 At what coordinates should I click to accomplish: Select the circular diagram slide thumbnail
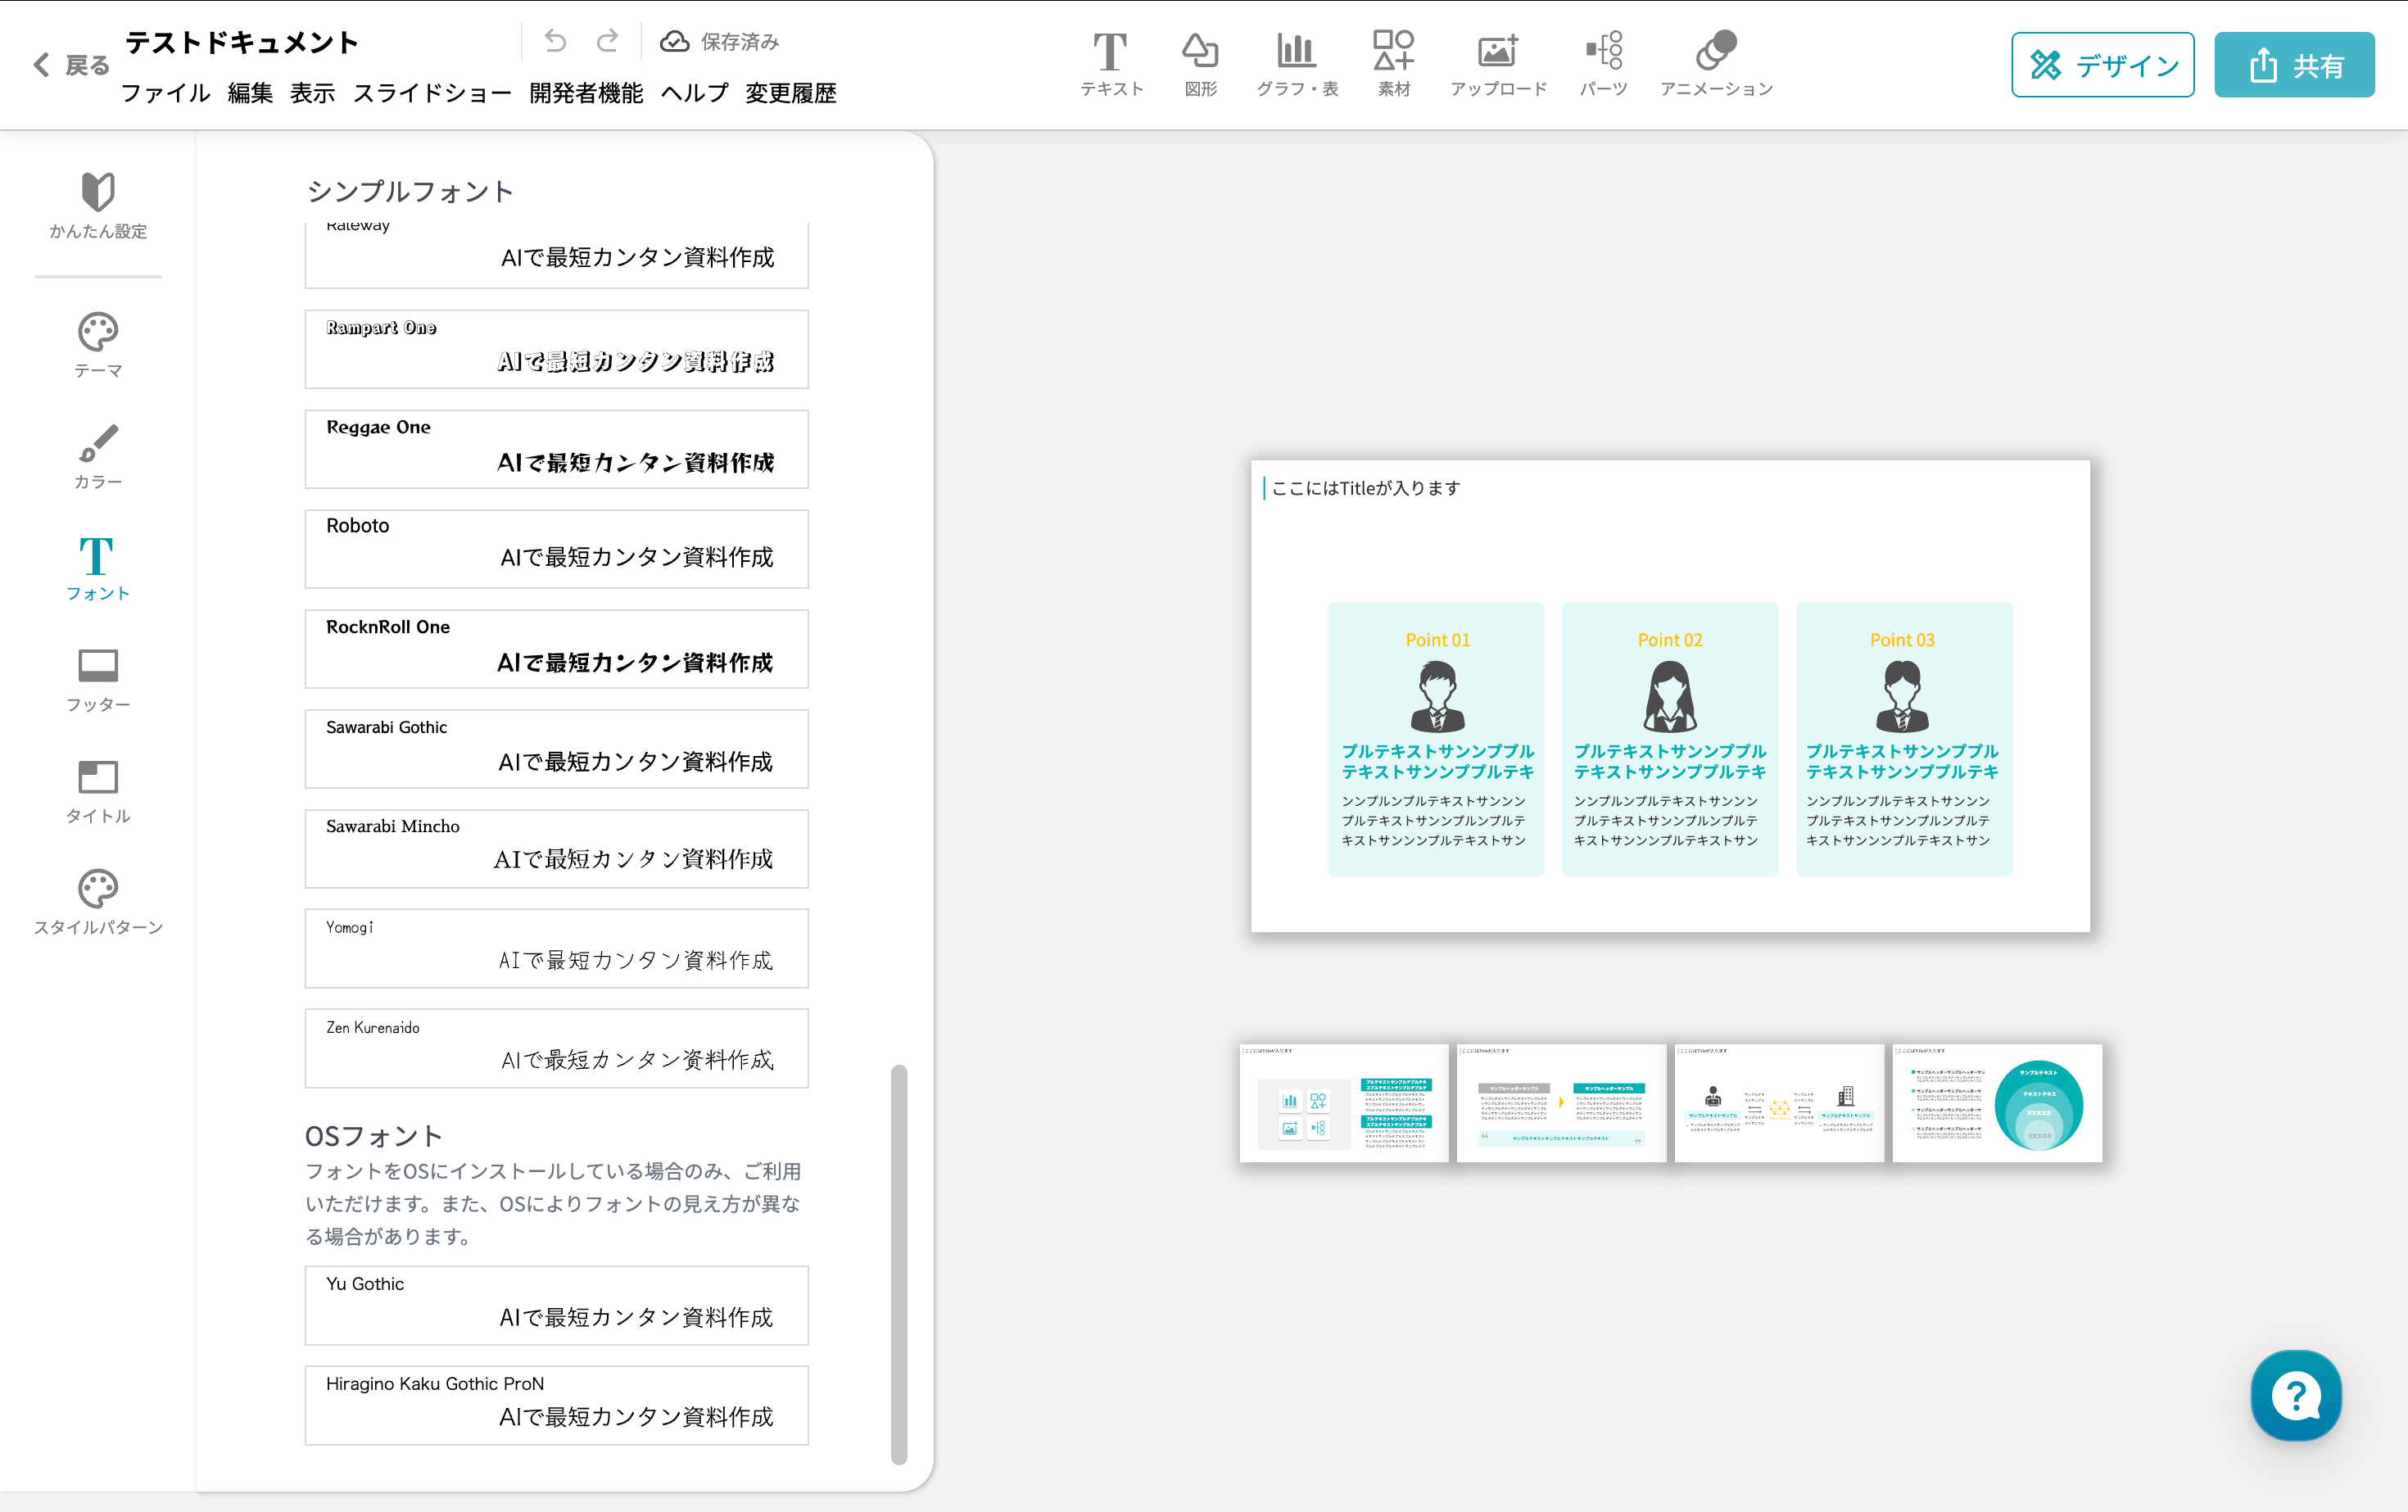tap(1997, 1103)
